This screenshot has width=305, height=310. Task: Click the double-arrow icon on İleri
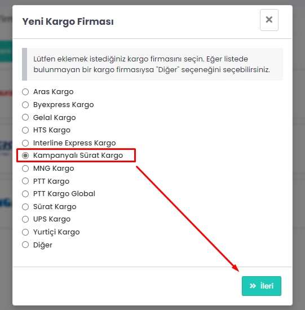coord(253,286)
